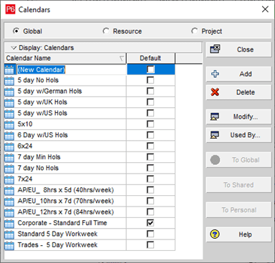
Task: Click calendar icon beside 5 day w/German Hols
Action: pos(9,91)
